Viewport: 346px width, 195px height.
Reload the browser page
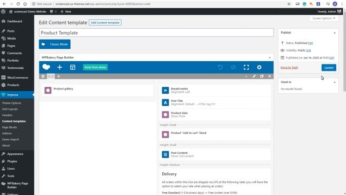(x=18, y=4)
